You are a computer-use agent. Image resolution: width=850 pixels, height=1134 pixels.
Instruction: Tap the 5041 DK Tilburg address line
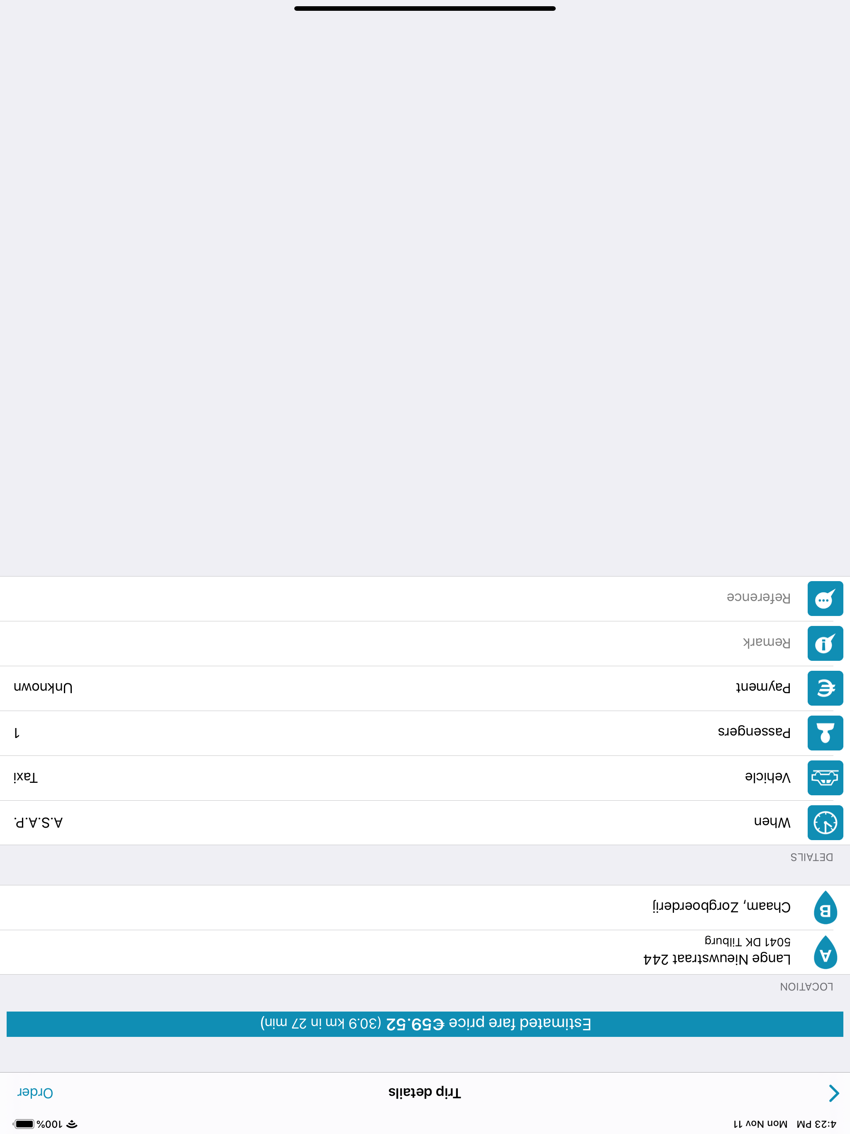[747, 941]
